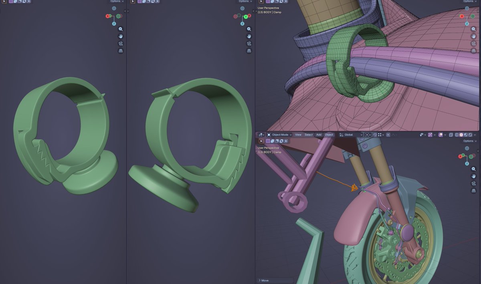481x284 pixels.
Task: Toggle X-ray mode in the header
Action: tap(451, 135)
